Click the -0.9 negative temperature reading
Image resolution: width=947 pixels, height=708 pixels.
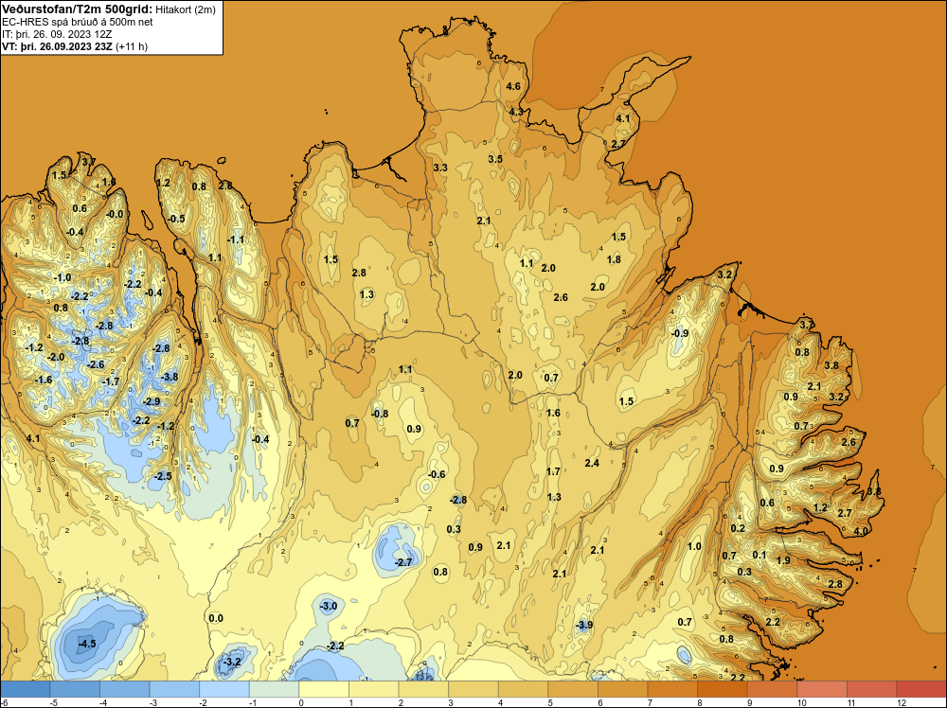pos(680,333)
